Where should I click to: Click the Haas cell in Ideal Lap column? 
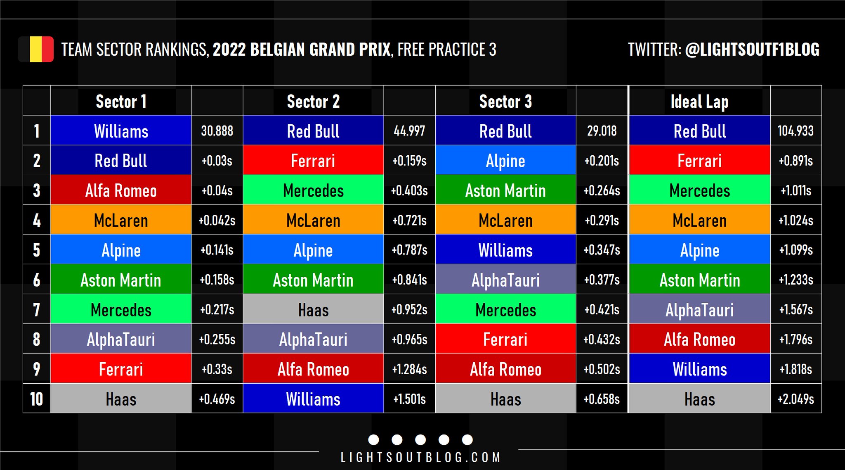[699, 399]
